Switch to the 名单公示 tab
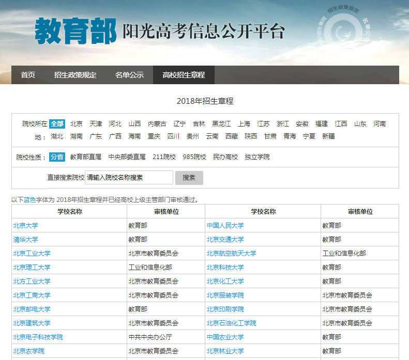The image size is (409, 360). pyautogui.click(x=129, y=75)
